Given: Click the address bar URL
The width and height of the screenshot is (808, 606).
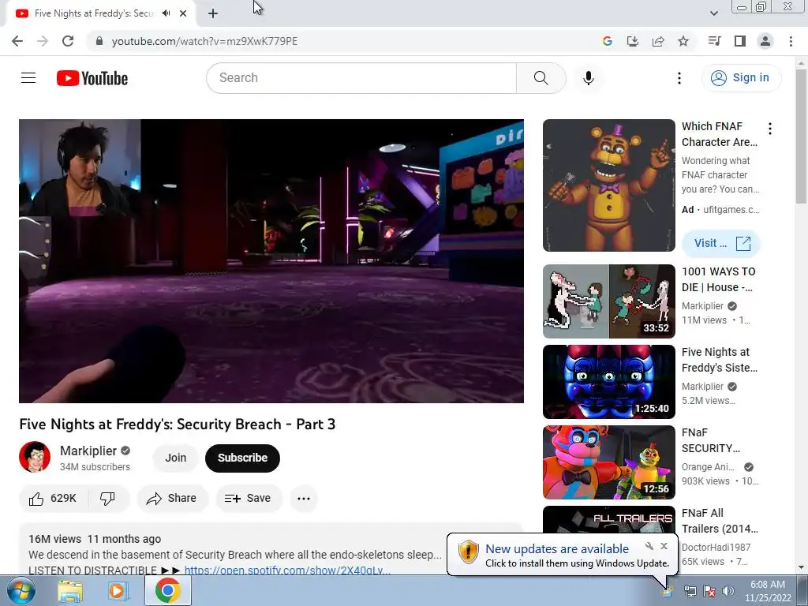Looking at the screenshot, I should click(x=204, y=41).
